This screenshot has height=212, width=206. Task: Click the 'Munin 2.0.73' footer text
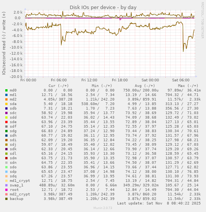[103, 208]
